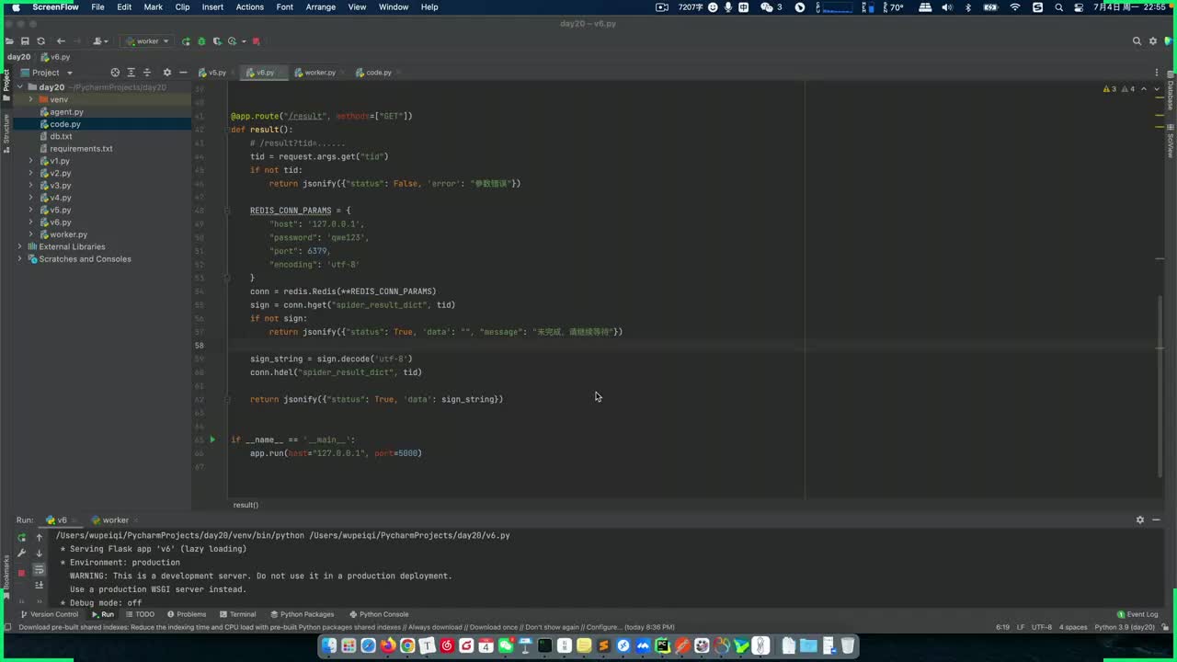Viewport: 1177px width, 662px height.
Task: Open the Terminal tool window
Action: click(x=238, y=614)
